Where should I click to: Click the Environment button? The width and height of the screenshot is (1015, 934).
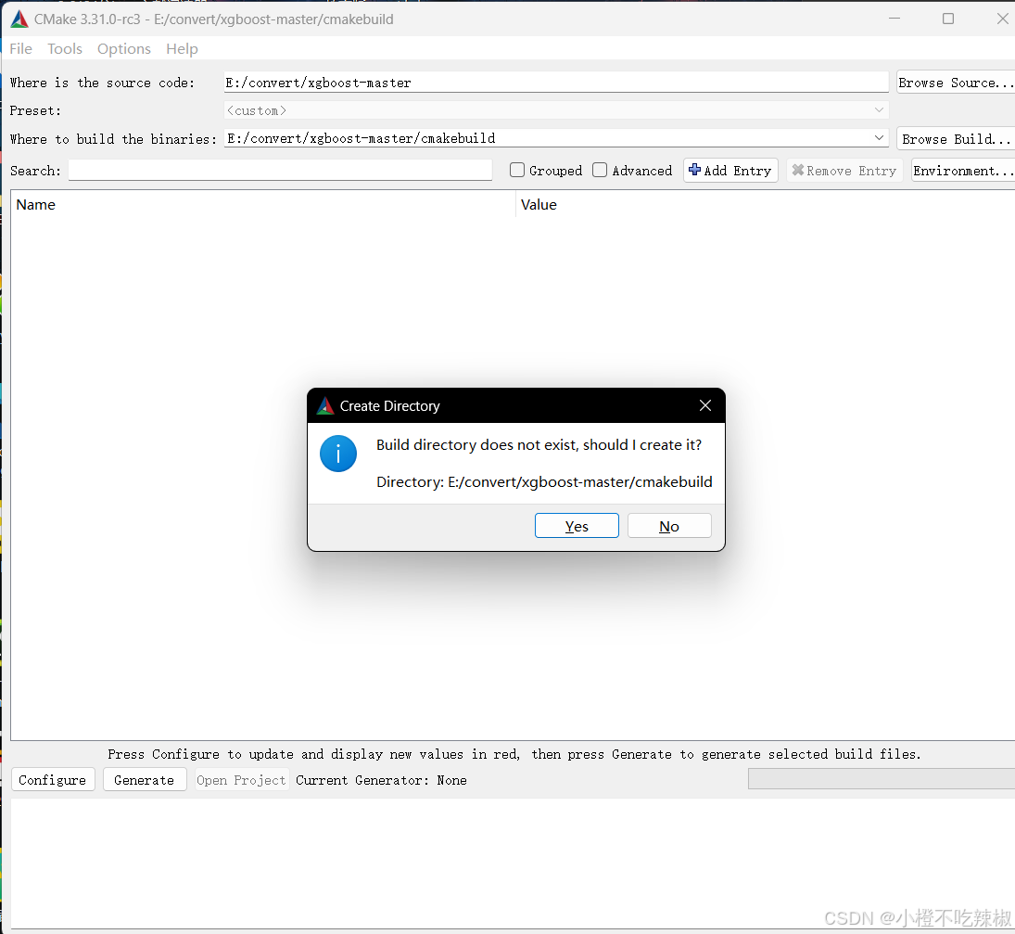(x=963, y=171)
